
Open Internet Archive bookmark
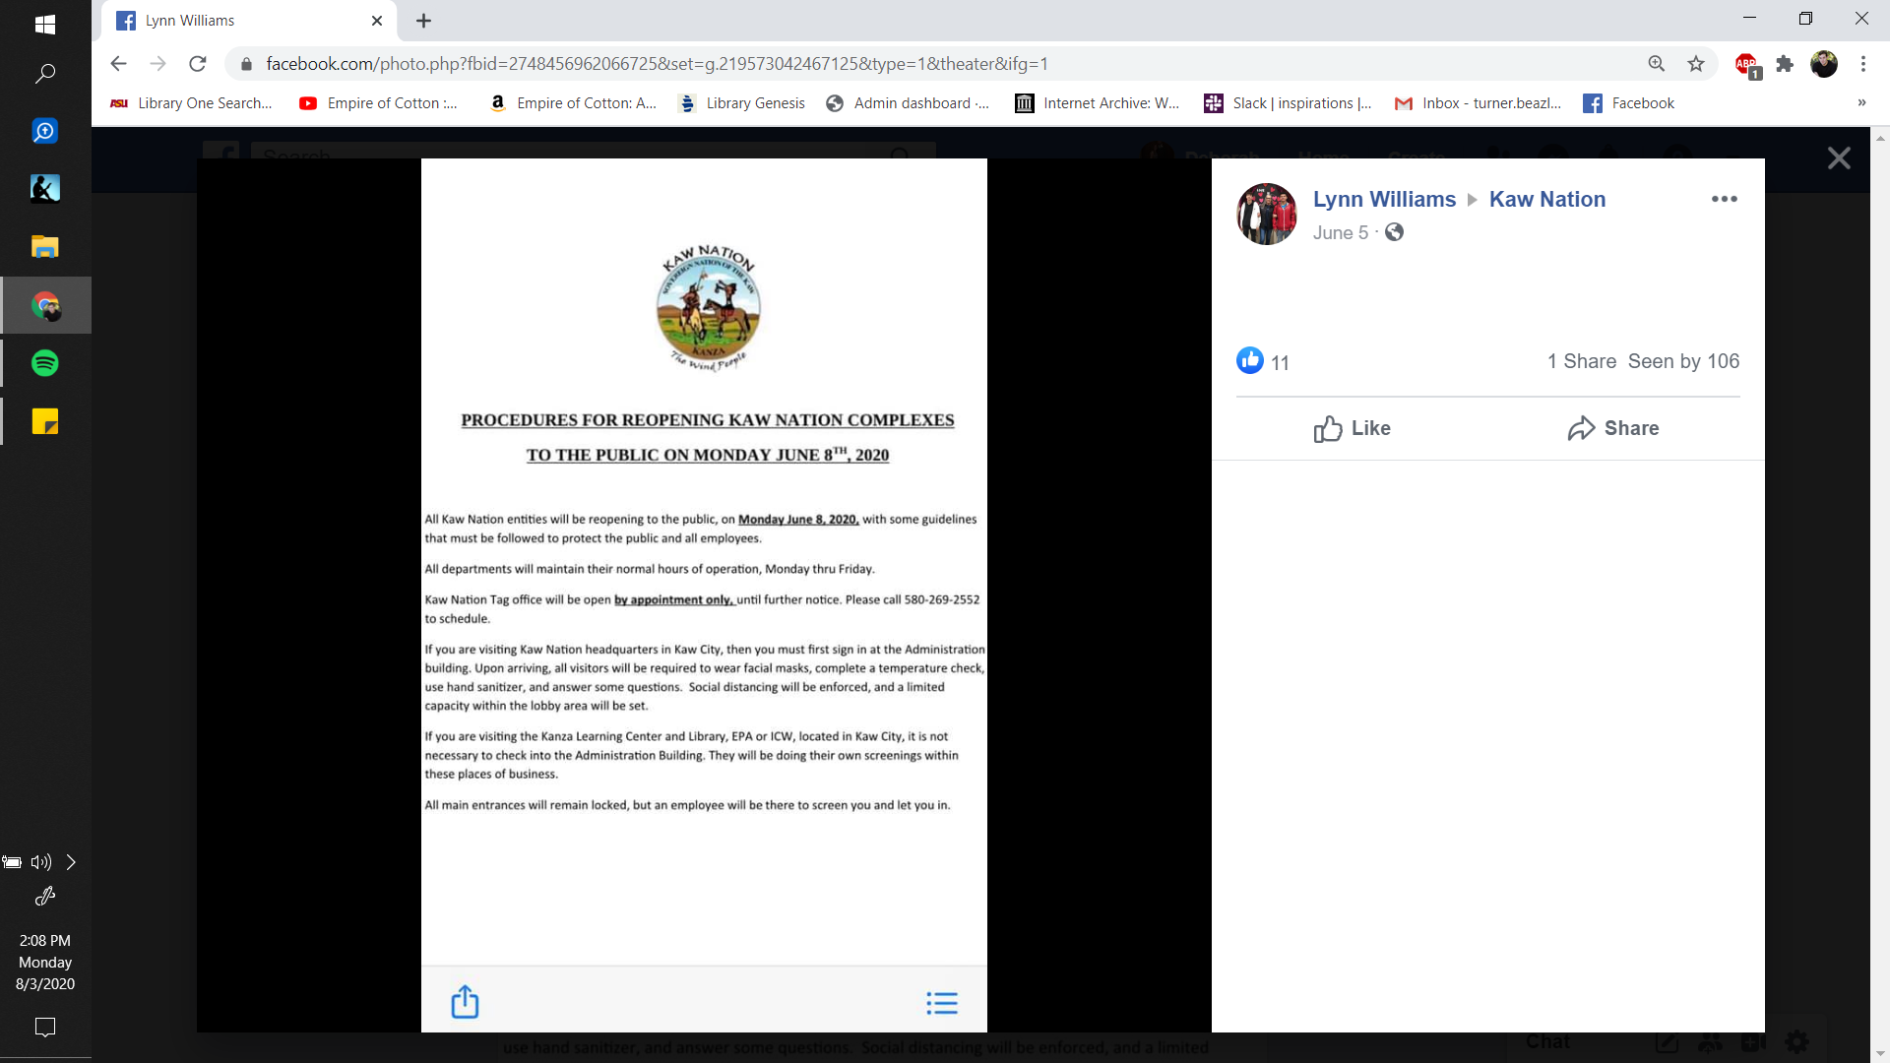click(x=1097, y=103)
